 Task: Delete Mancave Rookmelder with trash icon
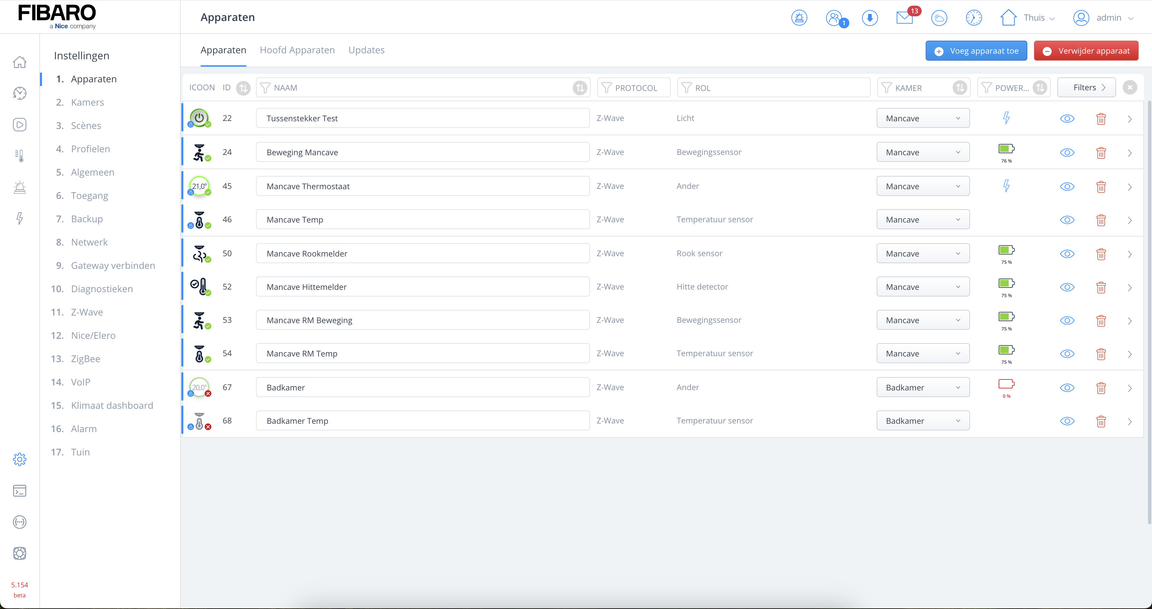coord(1101,254)
